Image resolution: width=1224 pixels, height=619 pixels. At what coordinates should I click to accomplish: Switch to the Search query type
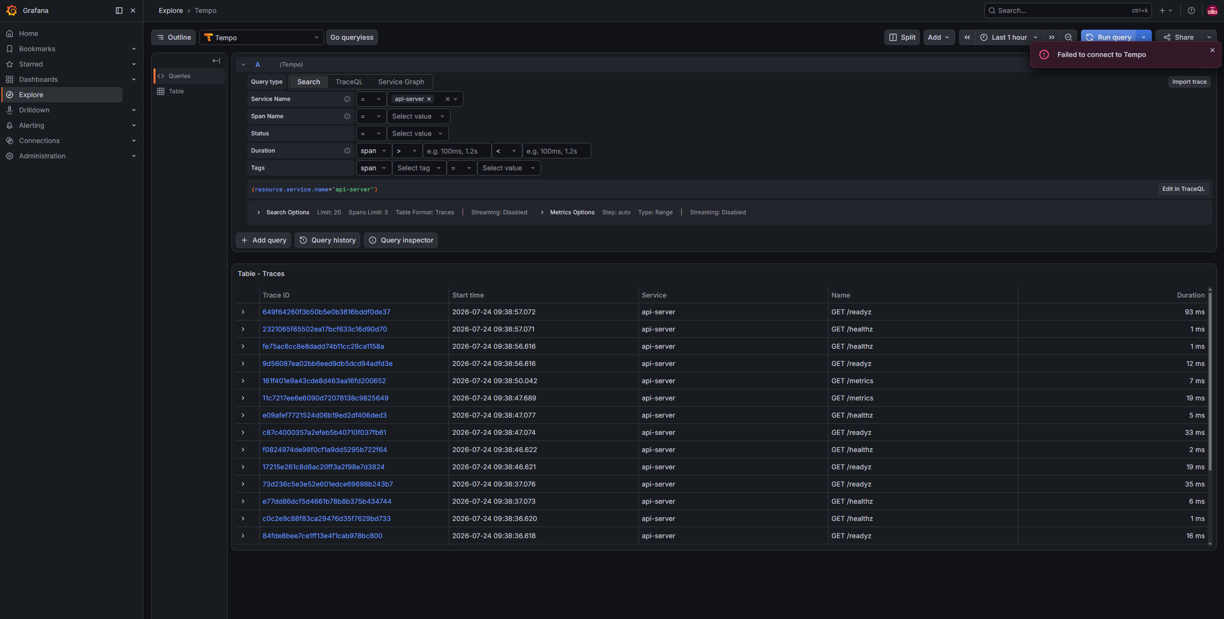click(x=309, y=82)
